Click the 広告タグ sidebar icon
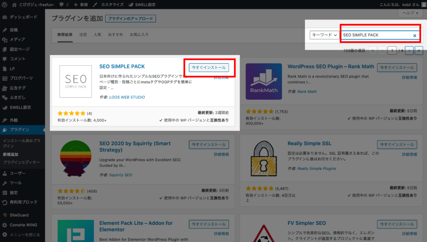 (x=5, y=88)
